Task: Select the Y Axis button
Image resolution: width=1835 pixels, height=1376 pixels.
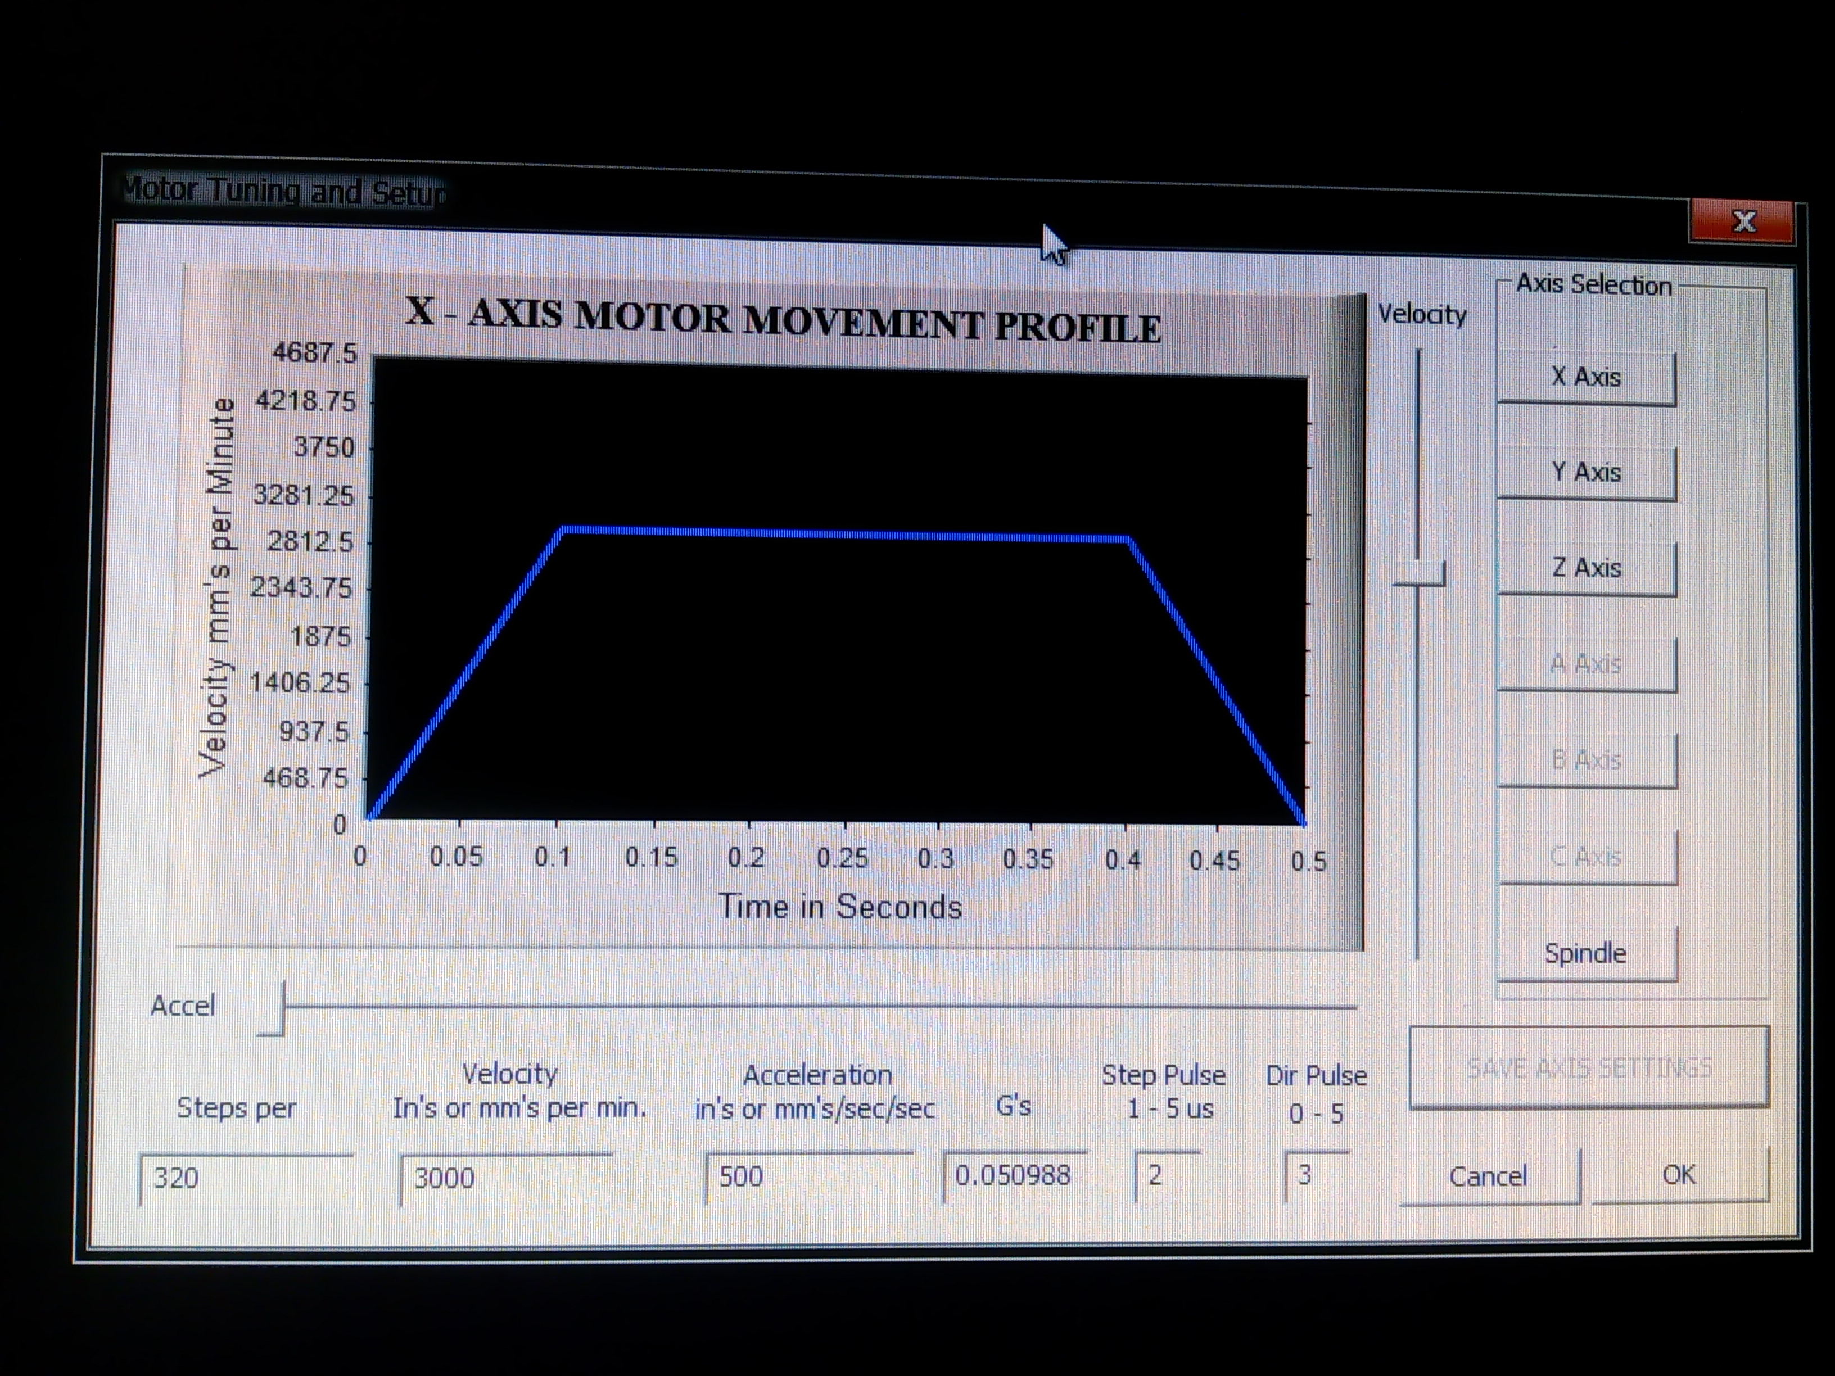Action: click(1586, 474)
